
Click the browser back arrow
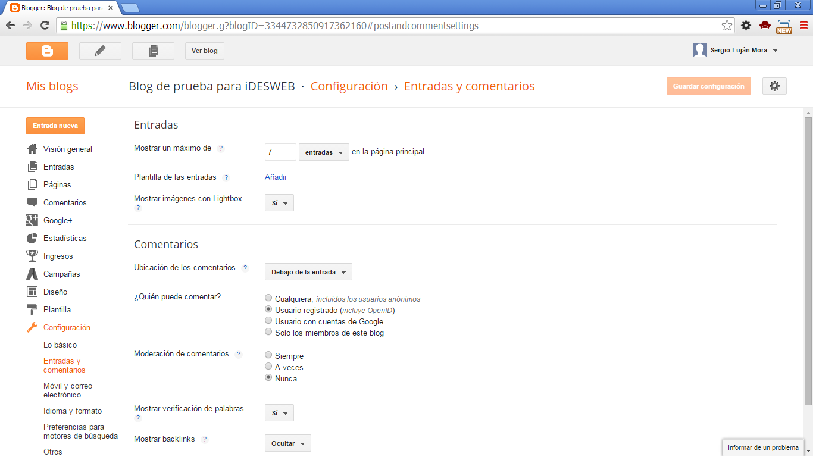10,26
